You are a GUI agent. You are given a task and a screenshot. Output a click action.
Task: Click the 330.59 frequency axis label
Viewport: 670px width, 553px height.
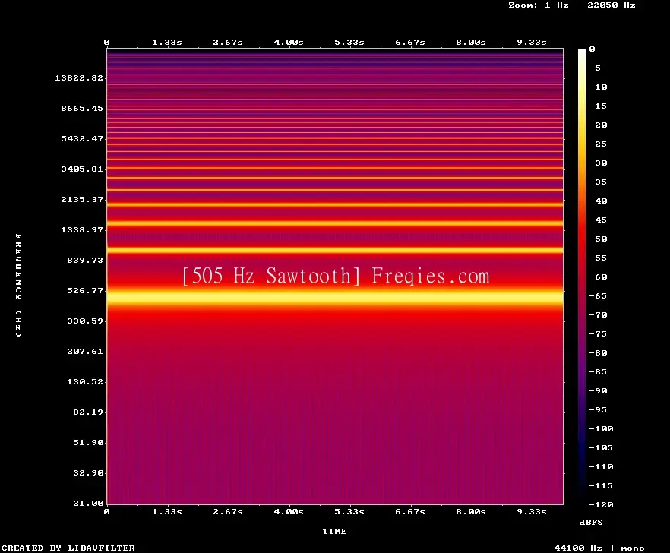coord(85,321)
